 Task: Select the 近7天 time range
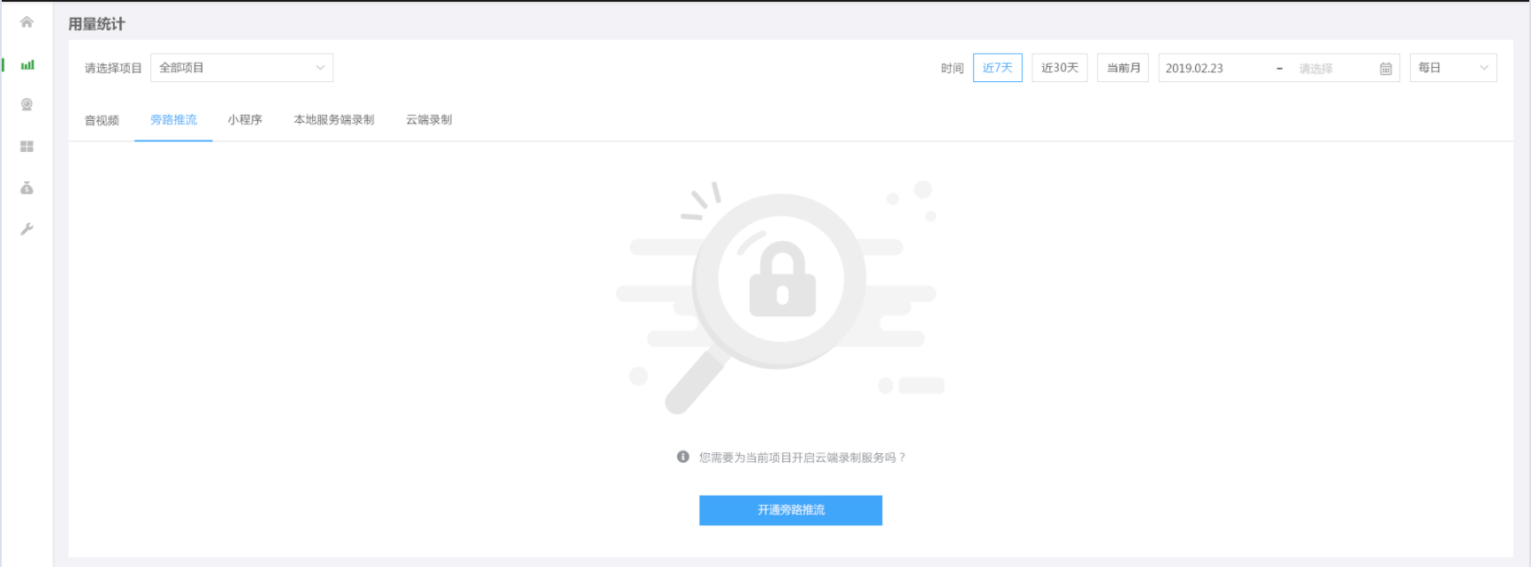pyautogui.click(x=997, y=68)
